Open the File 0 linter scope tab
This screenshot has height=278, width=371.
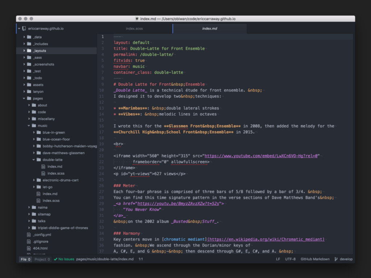(x=26, y=259)
